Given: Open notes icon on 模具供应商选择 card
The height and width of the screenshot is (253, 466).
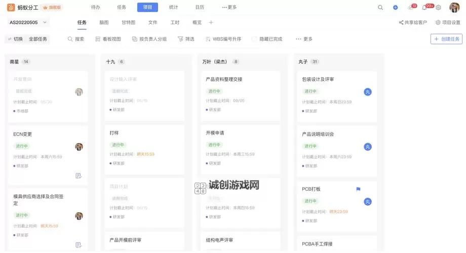Looking at the screenshot, I should point(79,245).
